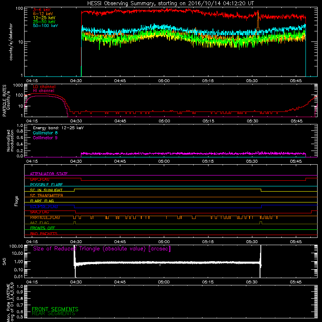This screenshot has height=322, width=322.
Task: Click the AAZ_FLAG label
Action: [39, 223]
